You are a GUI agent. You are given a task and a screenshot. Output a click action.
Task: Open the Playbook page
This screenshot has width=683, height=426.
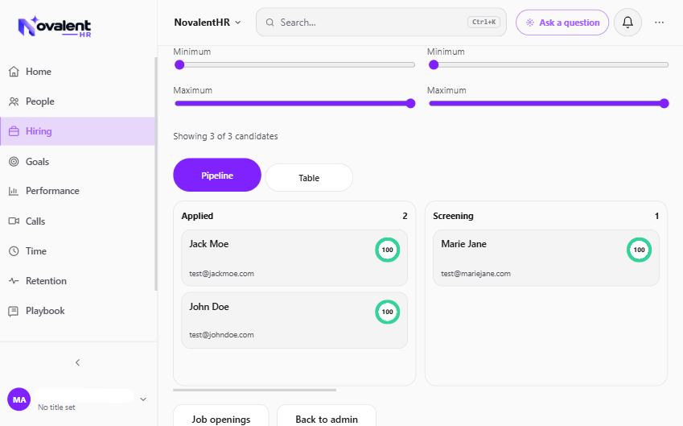pos(78,312)
